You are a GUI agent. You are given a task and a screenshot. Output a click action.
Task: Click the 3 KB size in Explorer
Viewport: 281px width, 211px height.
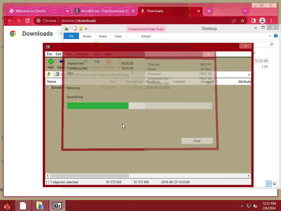265,67
